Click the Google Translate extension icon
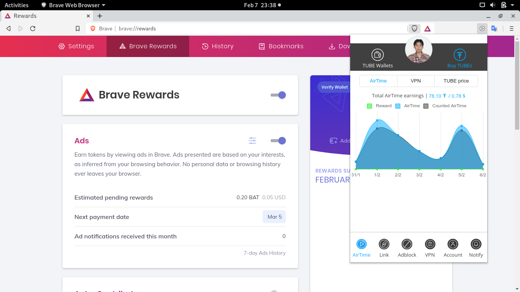 coord(494,29)
